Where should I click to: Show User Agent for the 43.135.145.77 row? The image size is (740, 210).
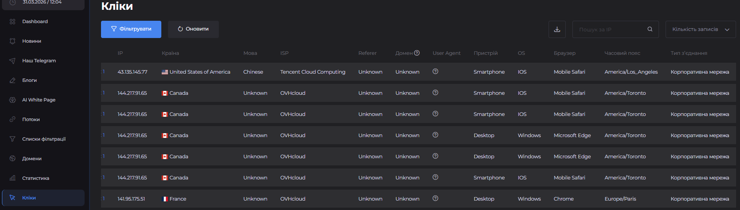click(435, 71)
